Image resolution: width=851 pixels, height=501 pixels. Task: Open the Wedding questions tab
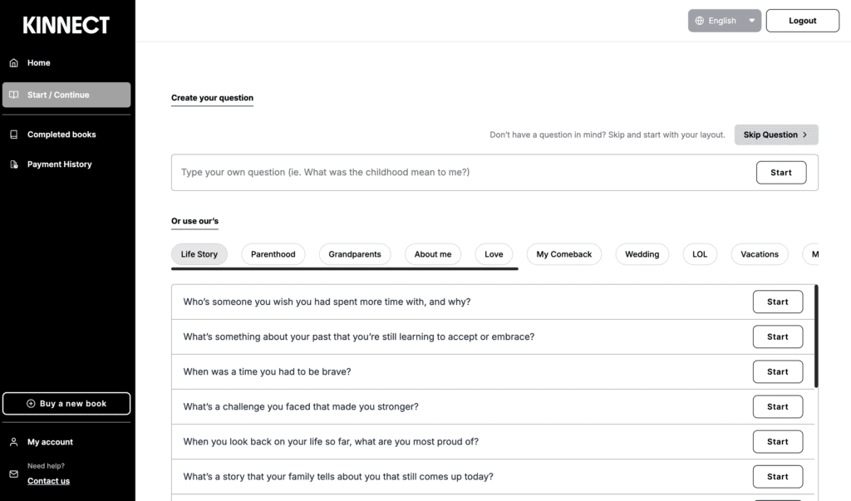tap(642, 253)
